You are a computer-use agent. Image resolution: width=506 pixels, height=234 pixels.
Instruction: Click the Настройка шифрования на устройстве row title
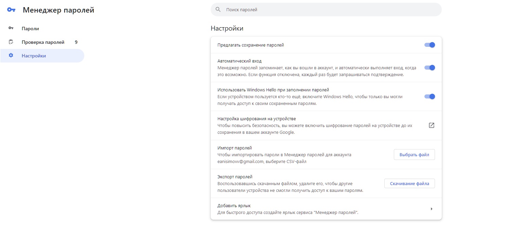[x=257, y=119]
